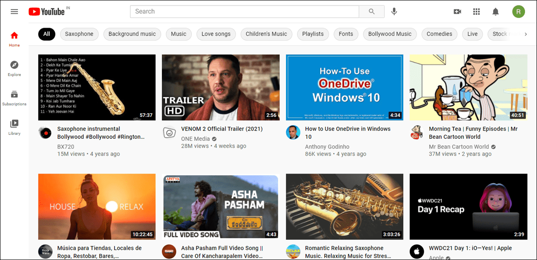Open channel avatar beside Música para Tiendas video

click(45, 252)
